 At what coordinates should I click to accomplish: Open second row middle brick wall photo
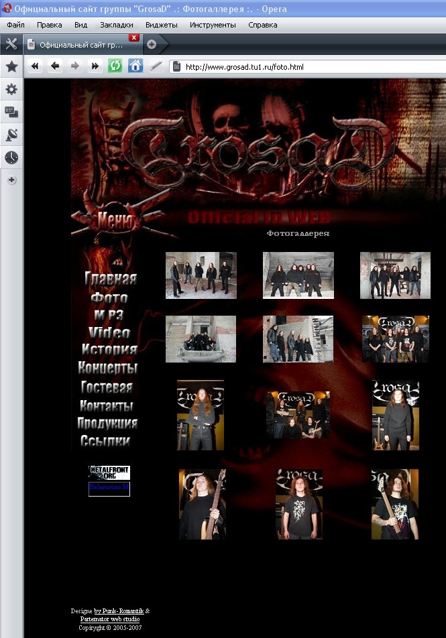(x=298, y=339)
